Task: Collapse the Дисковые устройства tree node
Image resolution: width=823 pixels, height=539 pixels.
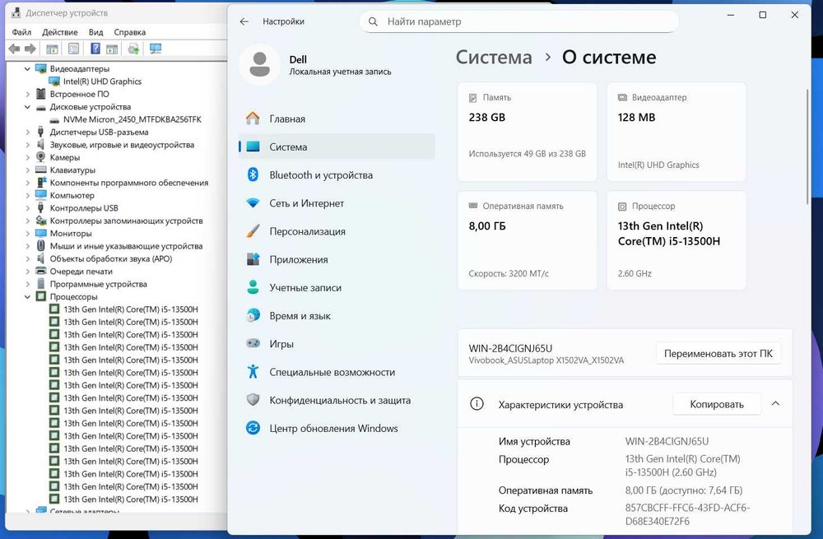Action: coord(27,107)
